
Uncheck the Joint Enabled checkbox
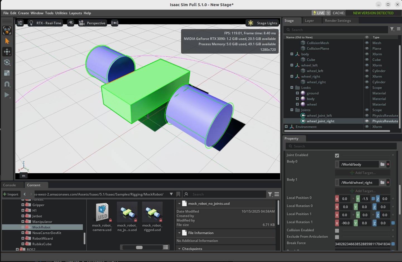point(337,155)
